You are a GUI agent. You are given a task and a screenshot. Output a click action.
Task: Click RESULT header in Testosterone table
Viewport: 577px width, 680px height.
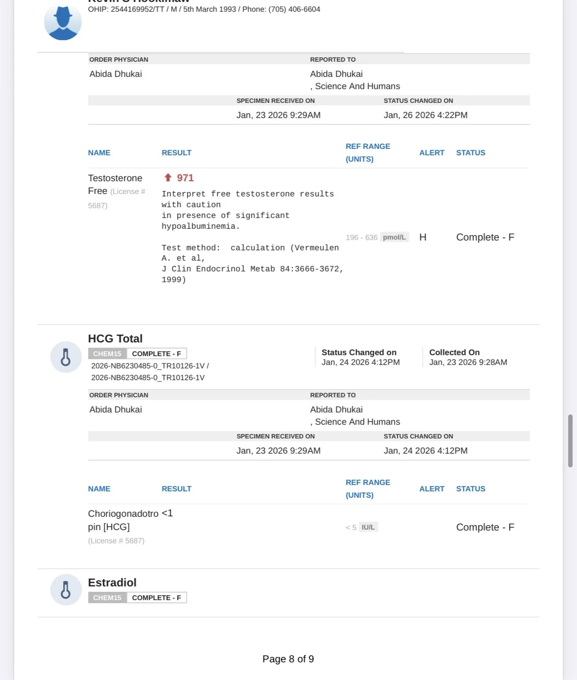[x=176, y=153]
